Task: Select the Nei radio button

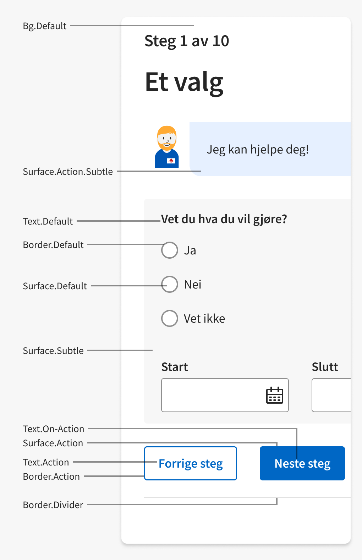Action: tap(170, 284)
